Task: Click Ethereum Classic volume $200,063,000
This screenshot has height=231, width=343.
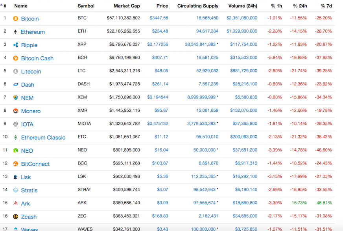Action: click(x=244, y=137)
